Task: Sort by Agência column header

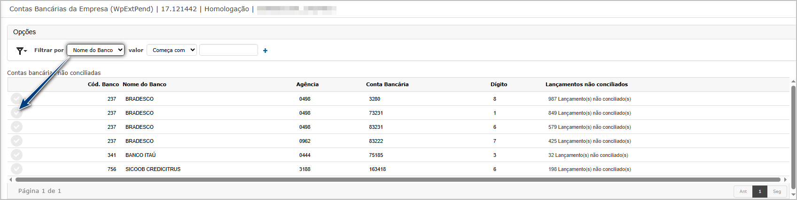Action: tap(307, 84)
